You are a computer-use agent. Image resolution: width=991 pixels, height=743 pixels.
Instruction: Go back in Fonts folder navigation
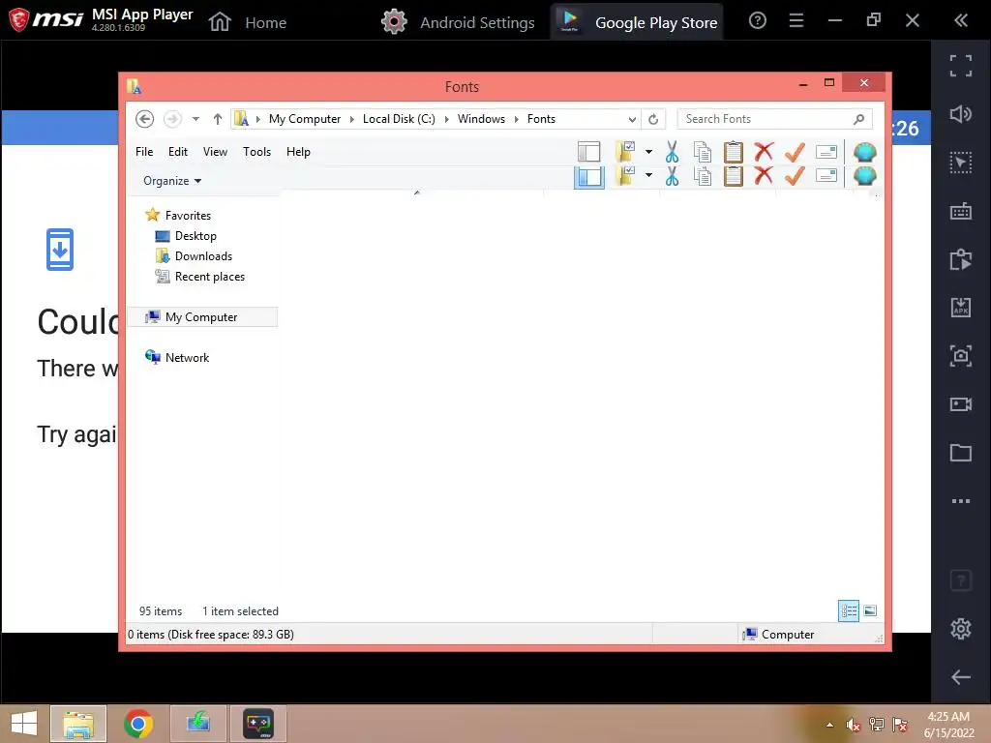coord(145,119)
